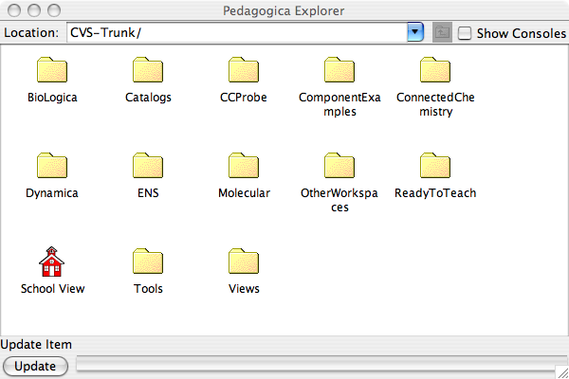569x379 pixels.
Task: Open the Location dropdown arrow
Action: click(415, 32)
